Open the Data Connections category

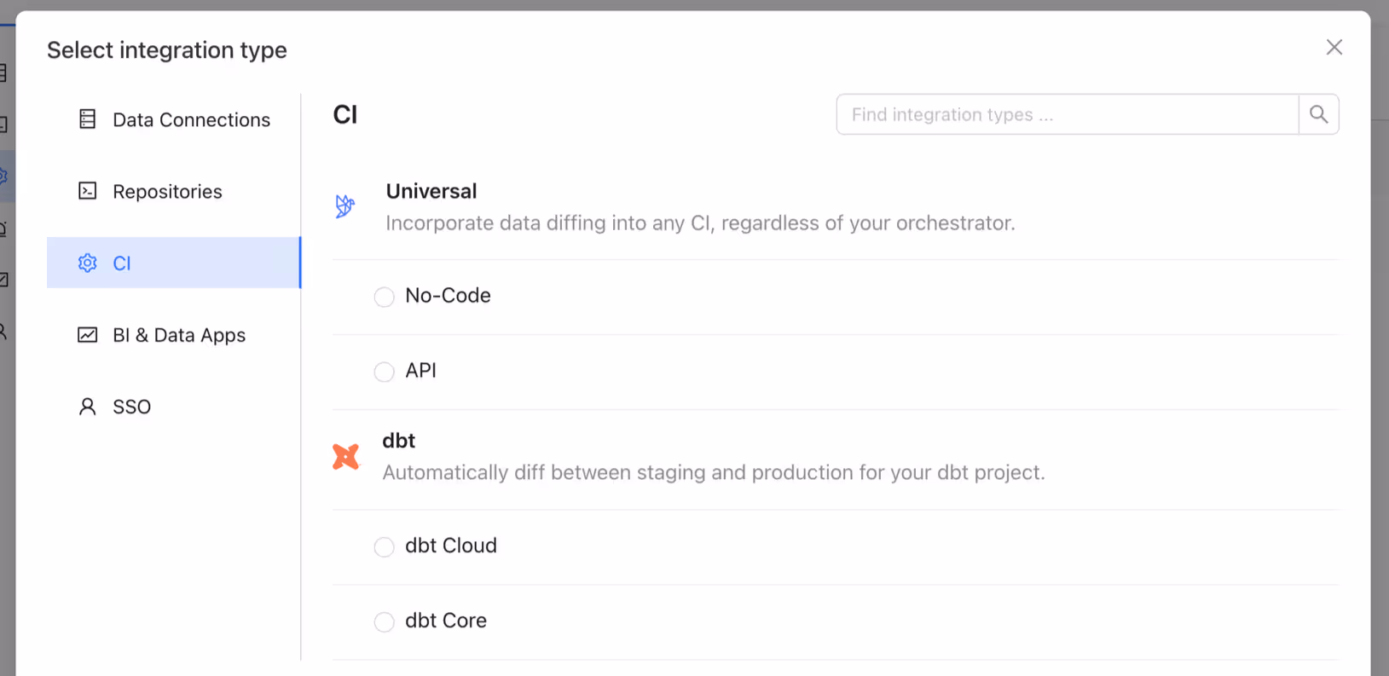174,119
